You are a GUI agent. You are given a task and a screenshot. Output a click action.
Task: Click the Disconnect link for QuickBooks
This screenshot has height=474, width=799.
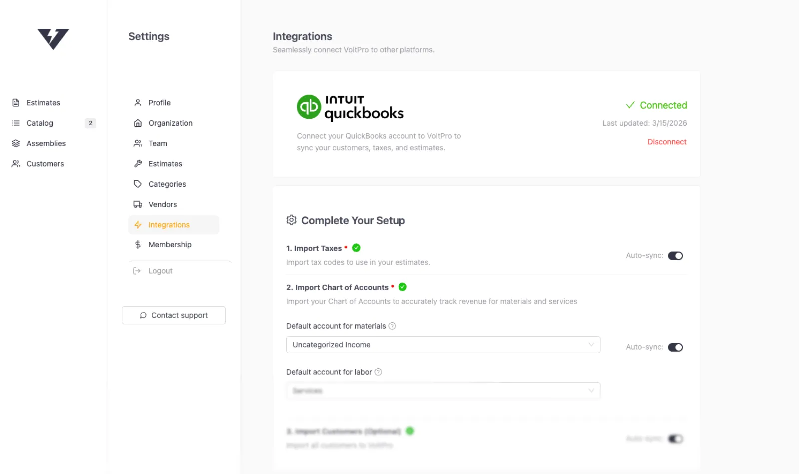(x=667, y=142)
